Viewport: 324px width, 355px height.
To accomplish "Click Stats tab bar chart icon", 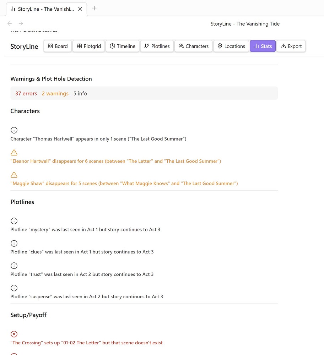I will [256, 46].
